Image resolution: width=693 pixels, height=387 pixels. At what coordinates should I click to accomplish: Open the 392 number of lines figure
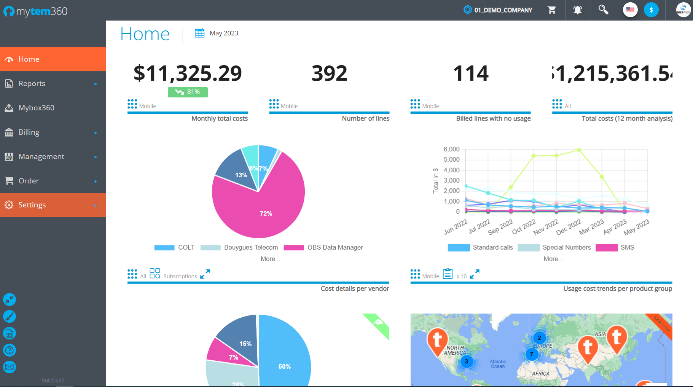coord(329,73)
